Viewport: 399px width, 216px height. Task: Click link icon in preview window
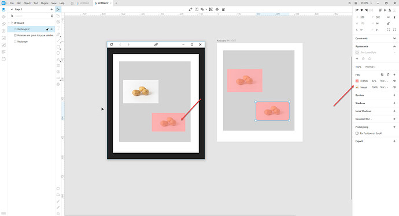tap(156, 44)
